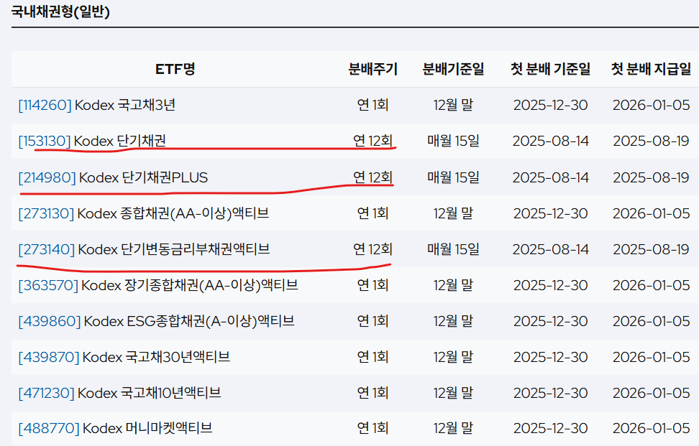Open [273140] Kodex 단기변동금리부채권액티브 link
This screenshot has height=446, width=699.
coord(144,249)
